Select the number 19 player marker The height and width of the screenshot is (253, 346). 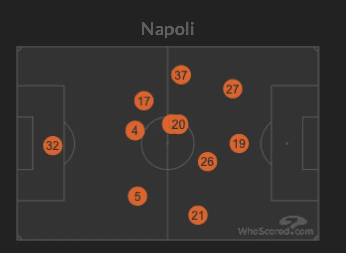point(239,144)
